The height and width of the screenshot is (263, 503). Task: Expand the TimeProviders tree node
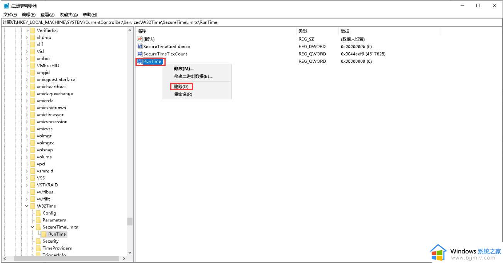[x=33, y=248]
